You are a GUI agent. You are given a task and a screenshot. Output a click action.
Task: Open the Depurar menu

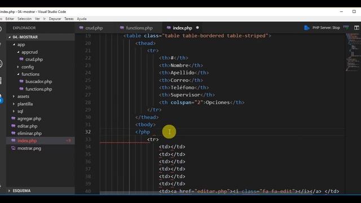coord(55,19)
